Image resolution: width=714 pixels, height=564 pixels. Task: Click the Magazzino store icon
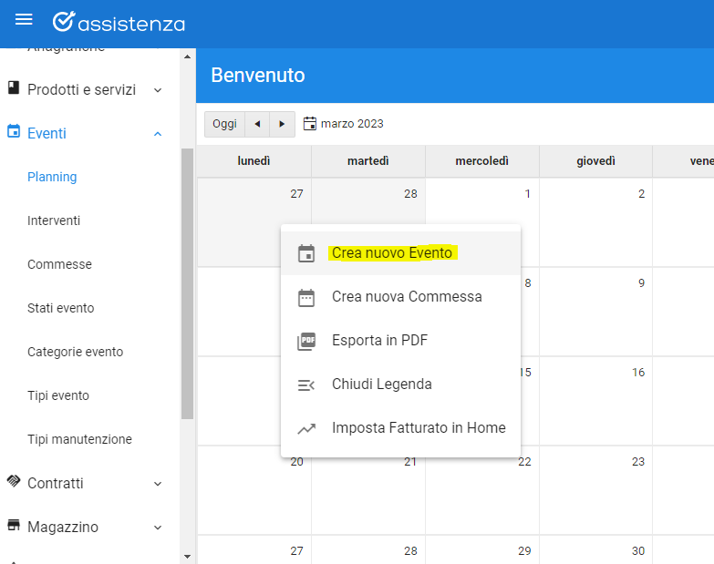pyautogui.click(x=13, y=526)
